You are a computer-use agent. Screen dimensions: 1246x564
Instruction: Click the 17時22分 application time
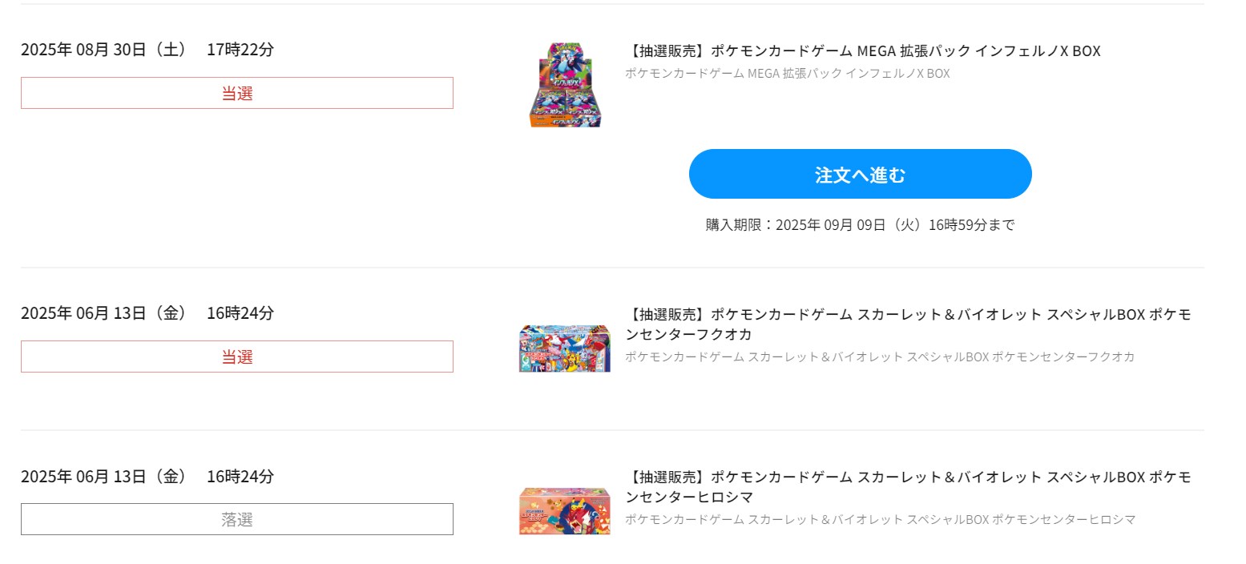(x=240, y=50)
